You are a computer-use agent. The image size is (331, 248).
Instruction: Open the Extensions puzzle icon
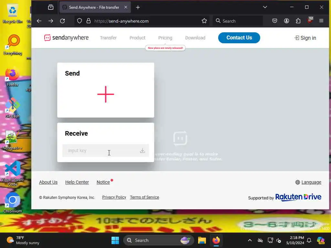tap(298, 21)
